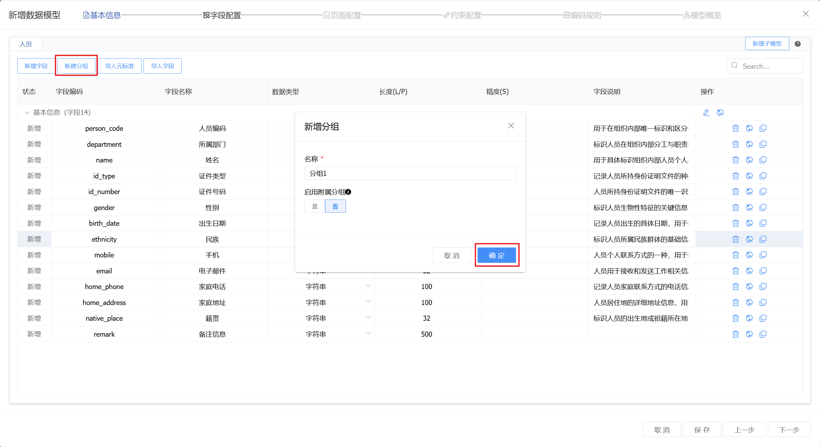Open data type dropdown for home_phone
The width and height of the screenshot is (820, 447).
click(x=368, y=286)
